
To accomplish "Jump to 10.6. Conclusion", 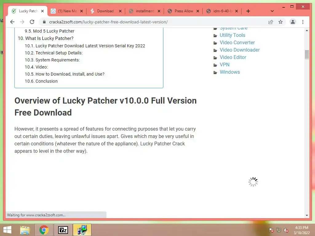I will (41, 81).
